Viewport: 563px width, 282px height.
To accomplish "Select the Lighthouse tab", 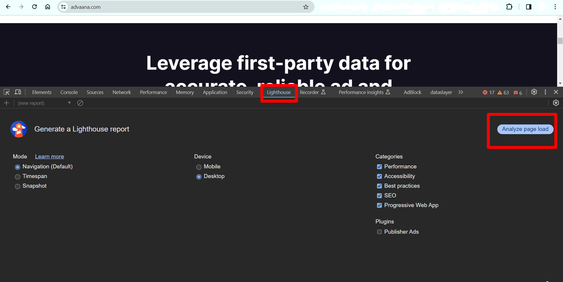I will pos(279,92).
